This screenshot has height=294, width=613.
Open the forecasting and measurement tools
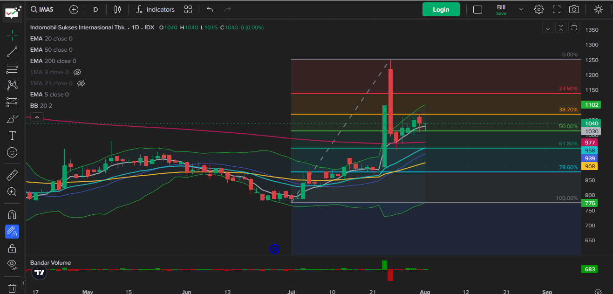[x=13, y=102]
